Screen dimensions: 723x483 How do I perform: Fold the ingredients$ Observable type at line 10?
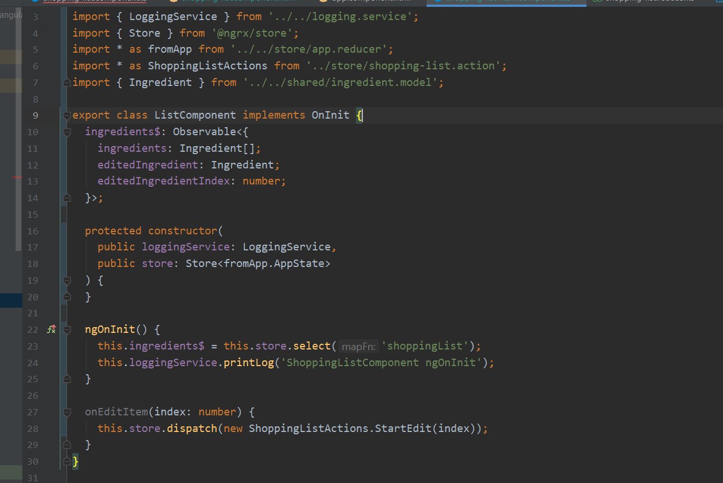tap(67, 132)
